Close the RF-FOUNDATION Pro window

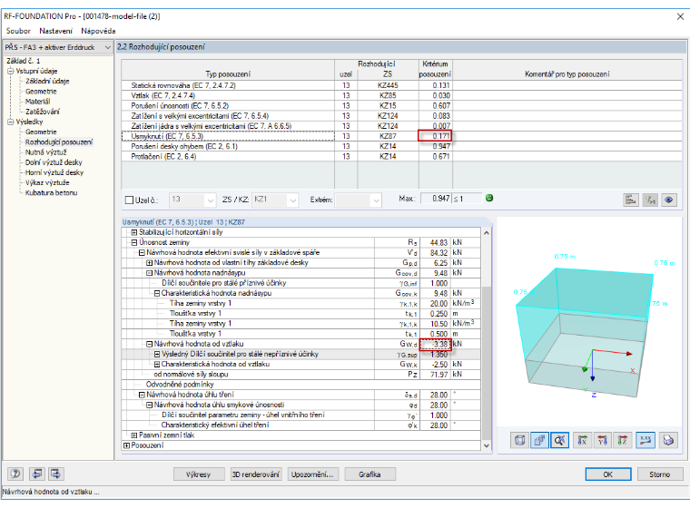(x=680, y=16)
